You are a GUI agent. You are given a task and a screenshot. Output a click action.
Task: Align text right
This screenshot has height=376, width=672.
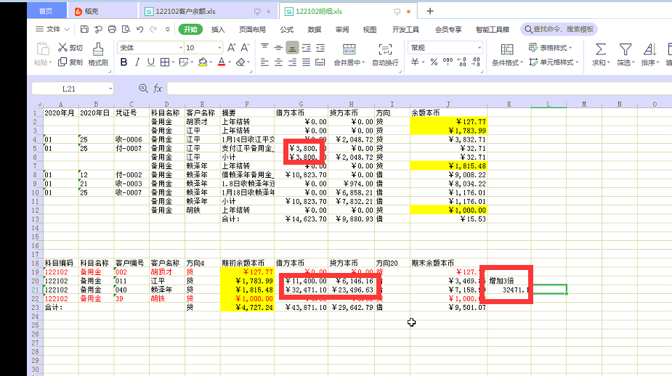(x=292, y=62)
